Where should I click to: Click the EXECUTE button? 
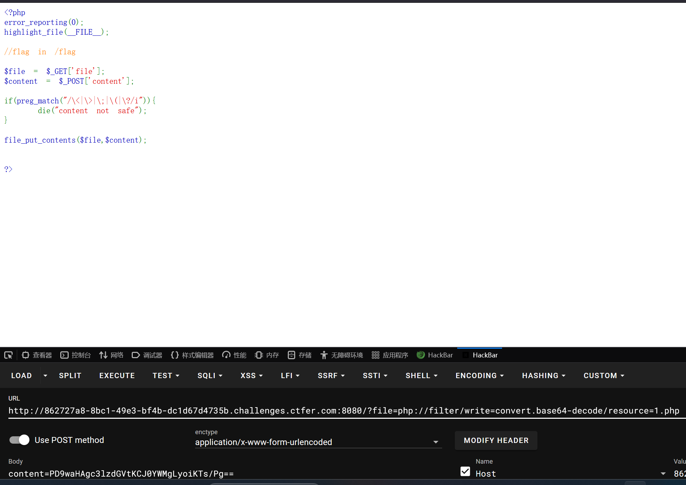[x=117, y=375]
